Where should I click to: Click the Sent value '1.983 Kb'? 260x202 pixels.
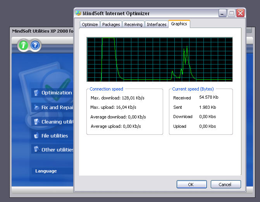coord(208,107)
